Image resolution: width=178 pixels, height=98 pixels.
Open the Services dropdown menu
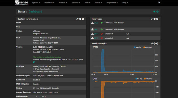tap(76, 3)
